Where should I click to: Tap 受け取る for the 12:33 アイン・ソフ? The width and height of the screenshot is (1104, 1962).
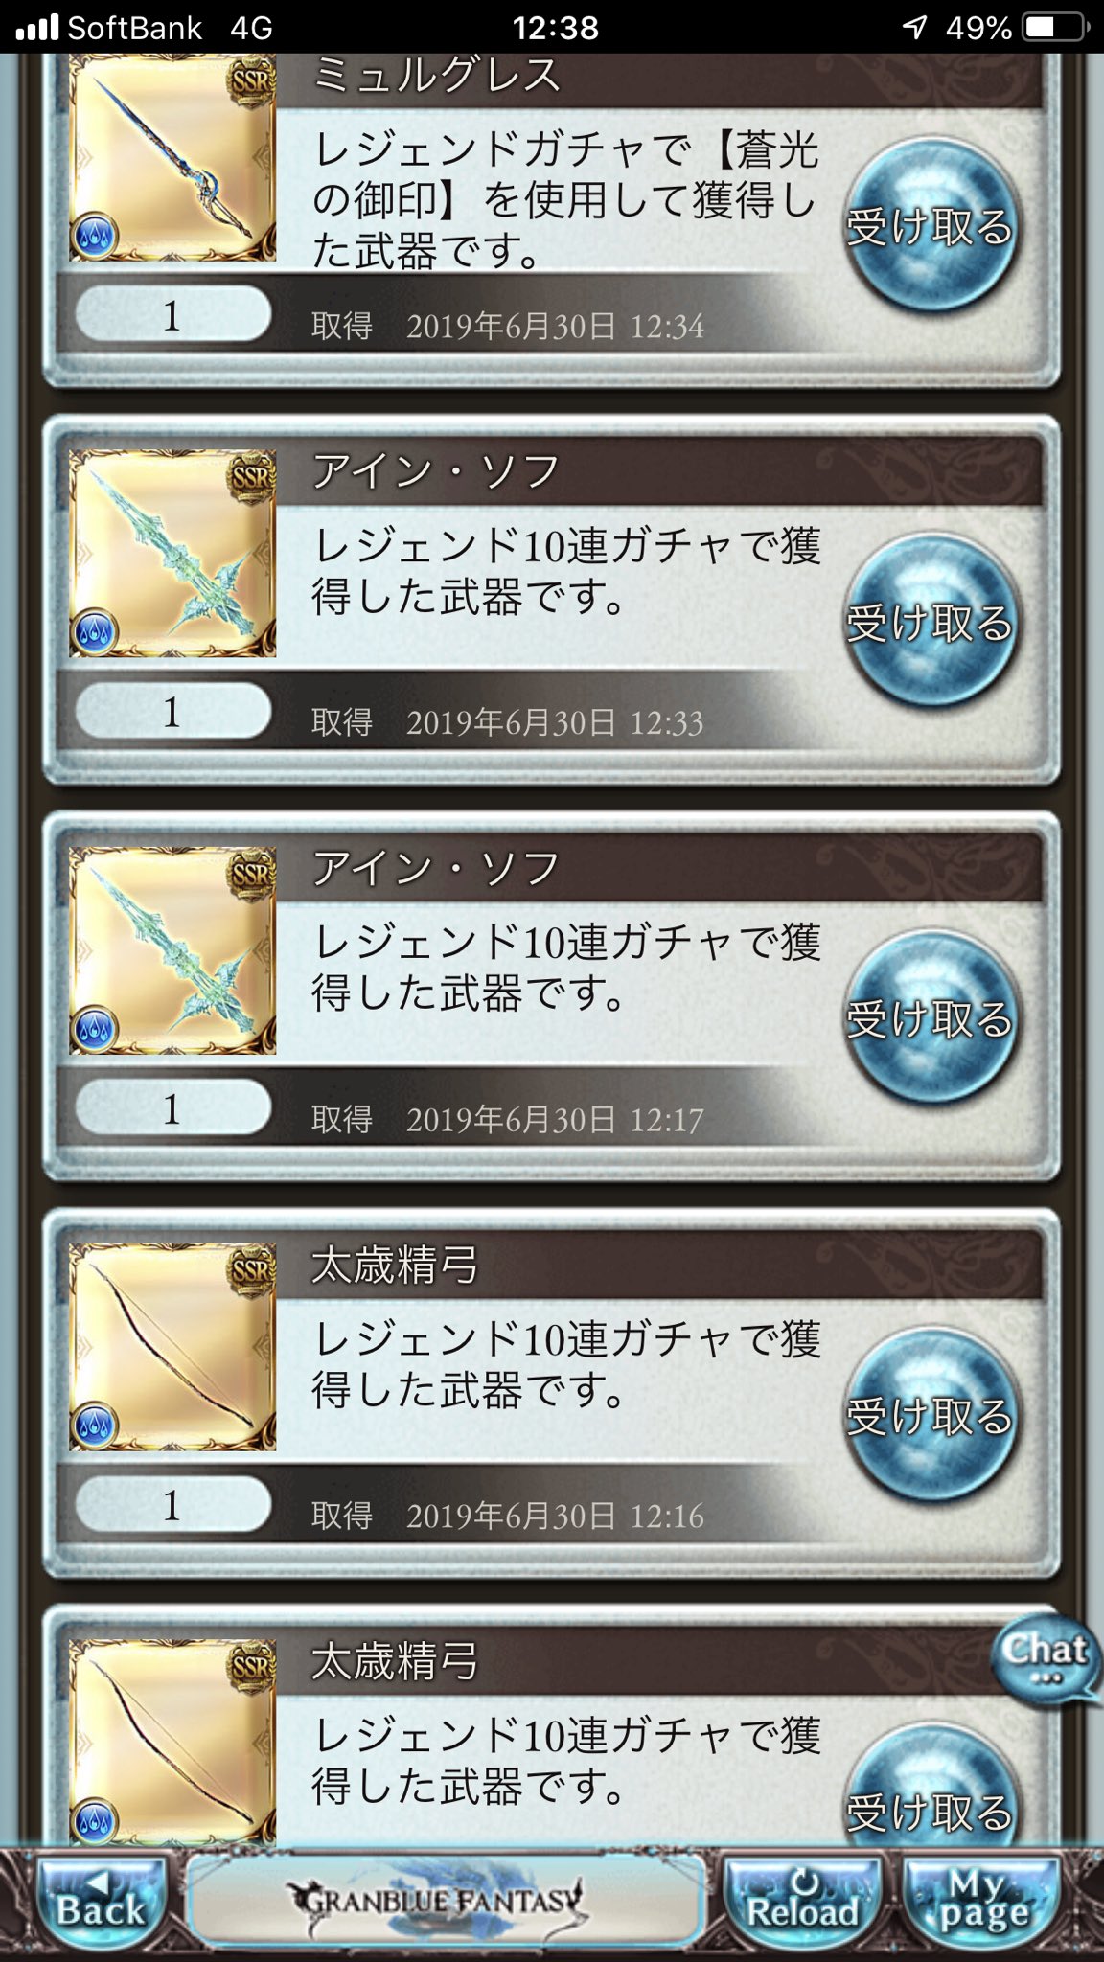point(931,622)
